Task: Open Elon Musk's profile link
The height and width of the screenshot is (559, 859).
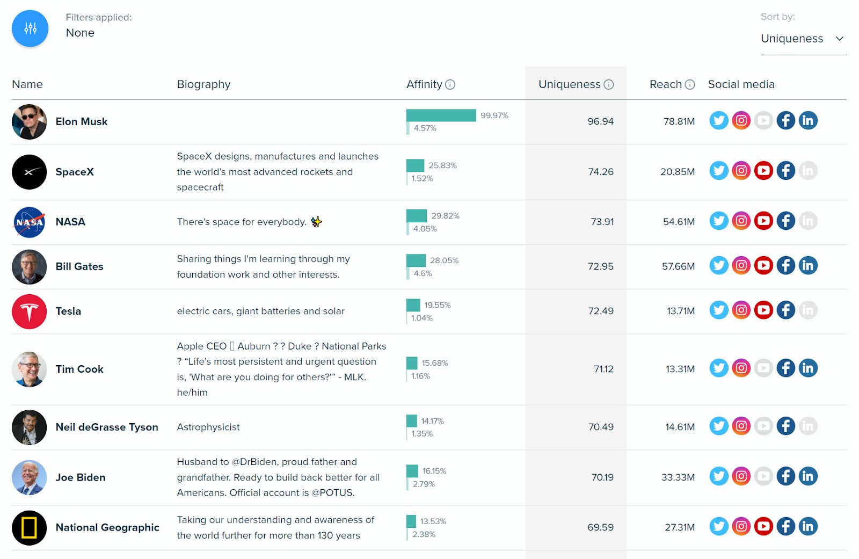Action: pos(81,121)
